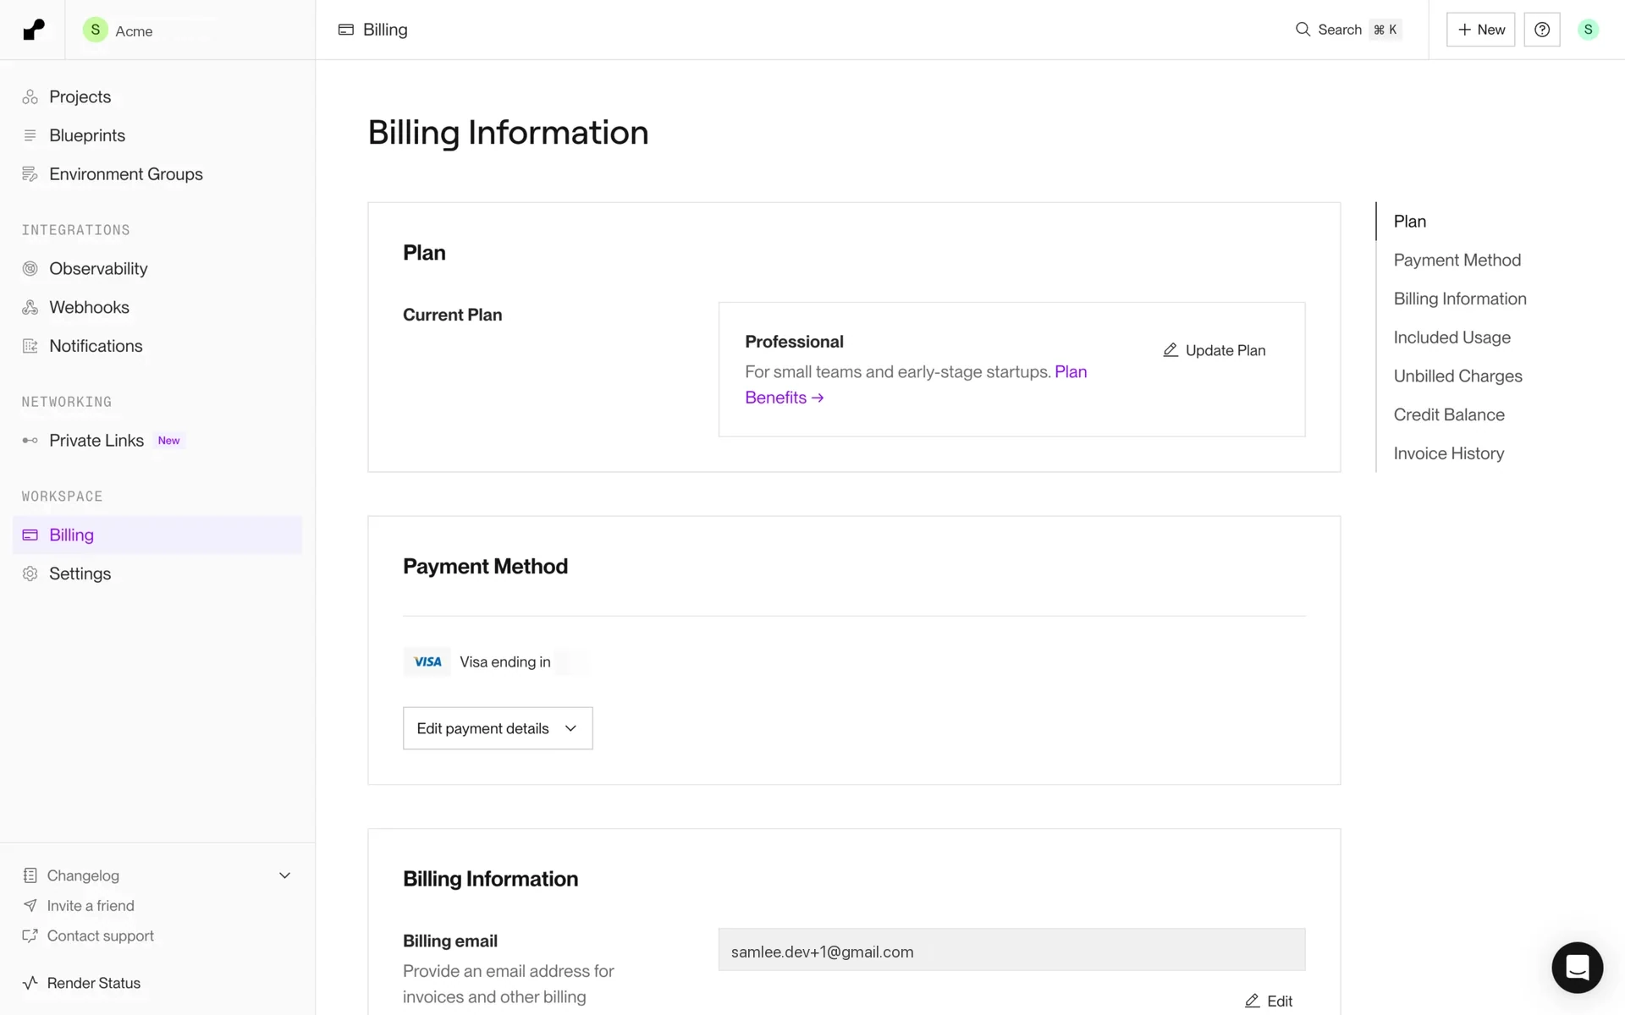This screenshot has height=1015, width=1625.
Task: Open the Acme workspace switcher avatar
Action: (x=96, y=30)
